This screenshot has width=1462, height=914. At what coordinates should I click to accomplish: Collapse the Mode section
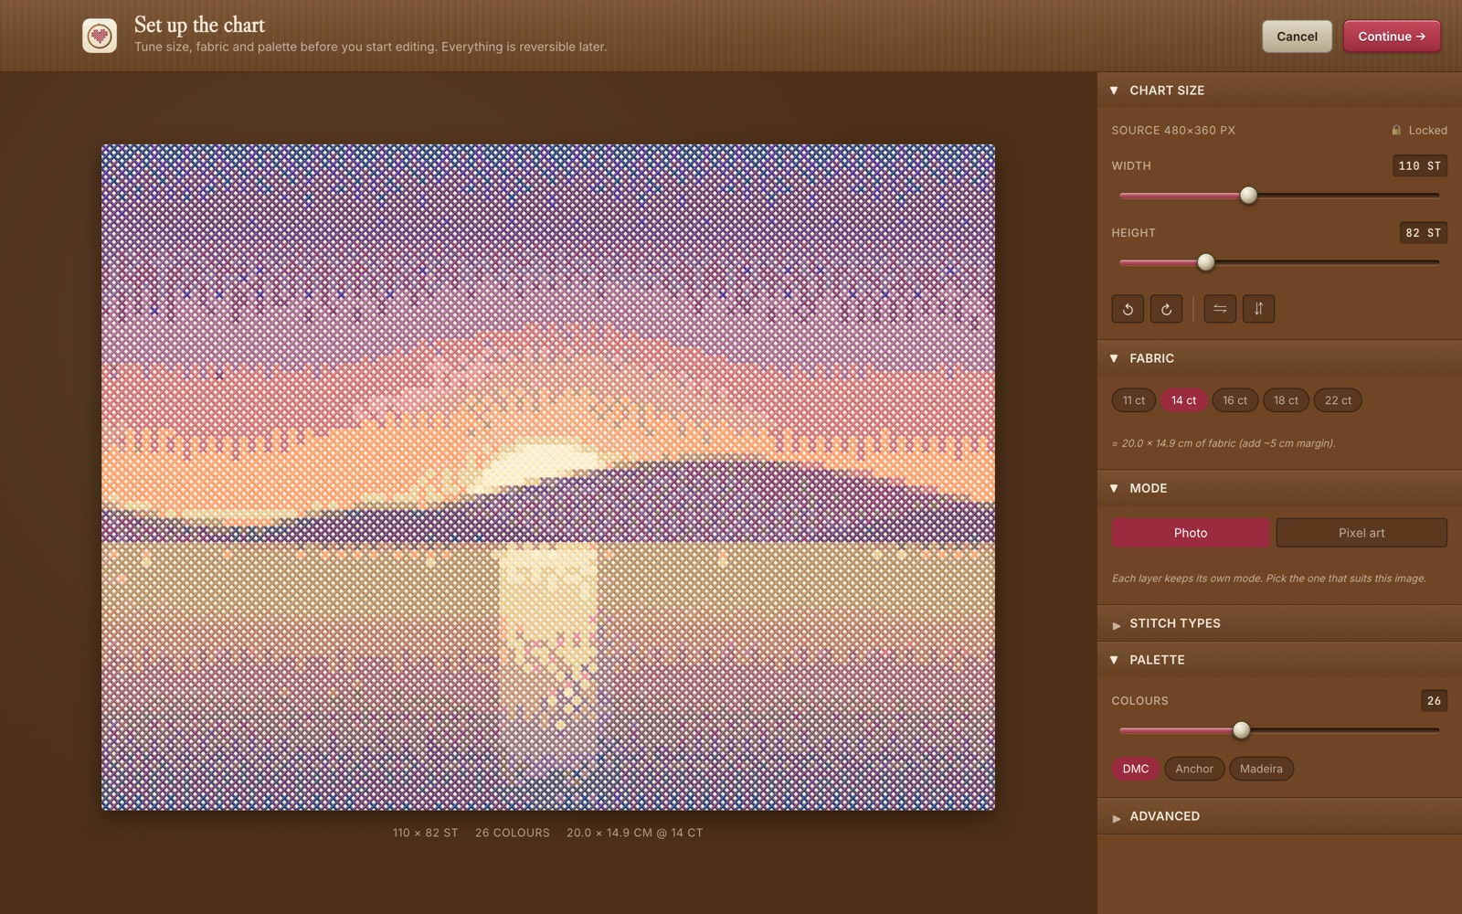coord(1279,488)
